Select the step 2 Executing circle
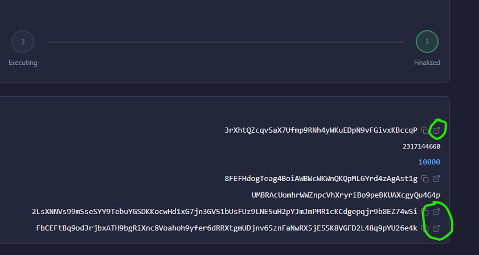The height and width of the screenshot is (255, 479). coord(23,42)
